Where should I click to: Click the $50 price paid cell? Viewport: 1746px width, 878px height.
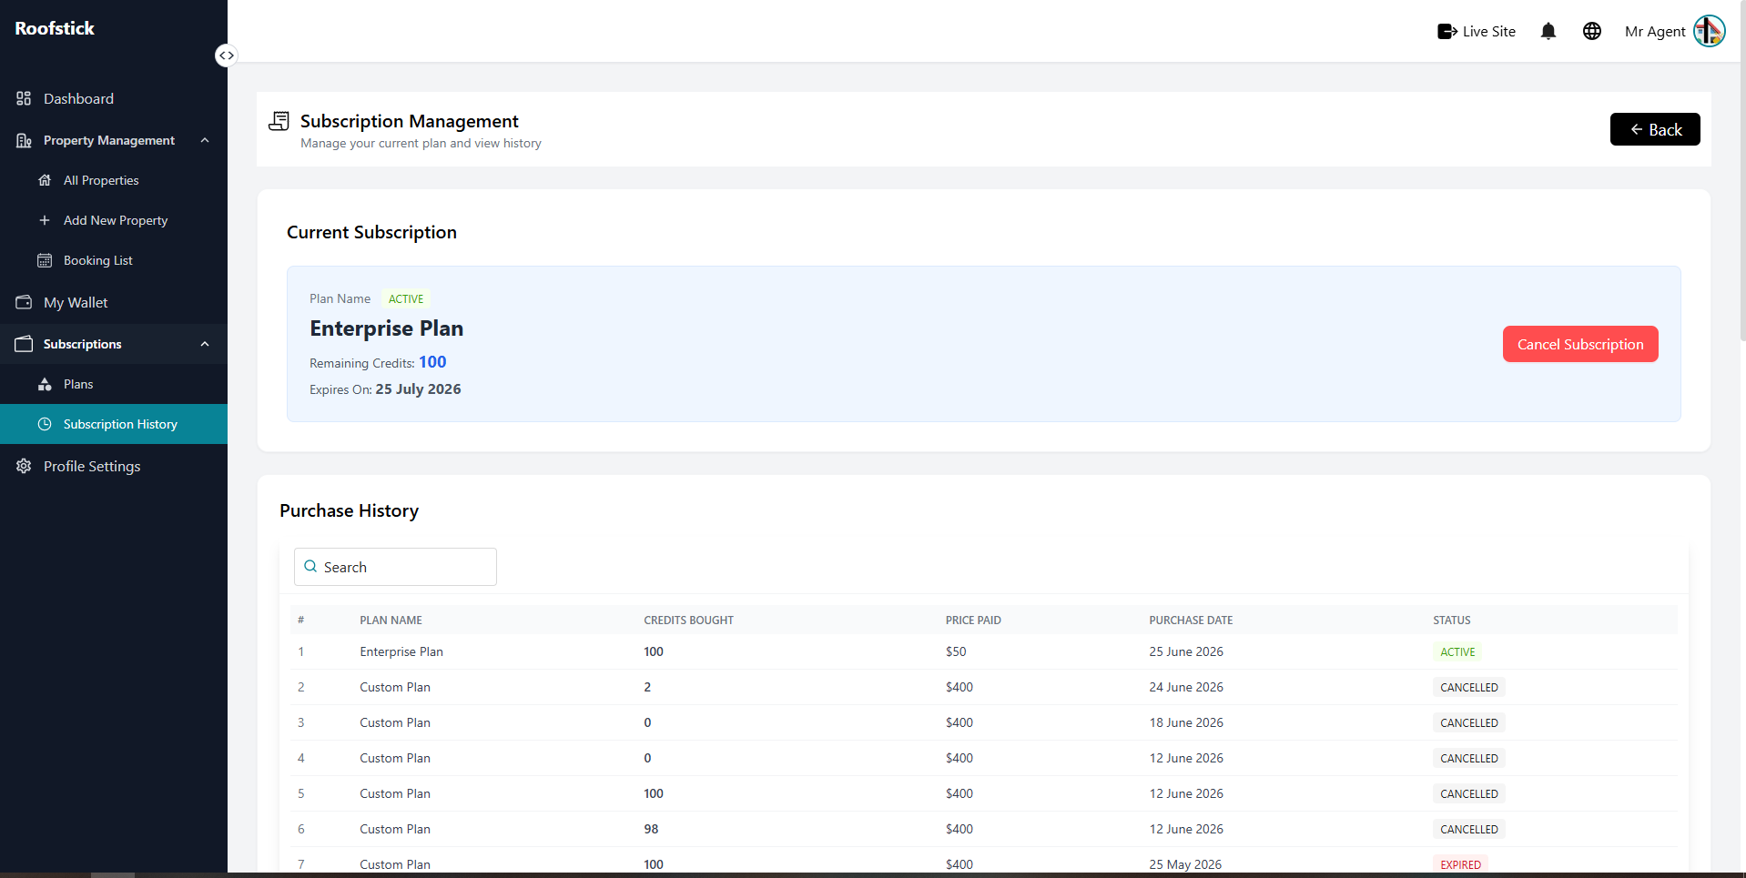956,651
